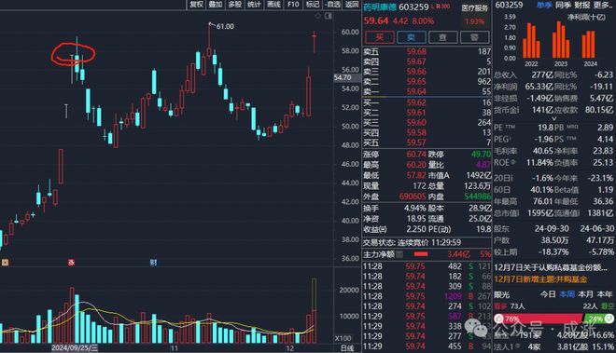Click the 涨停 60.74 limit-up value
616x353 pixels.
pos(416,154)
